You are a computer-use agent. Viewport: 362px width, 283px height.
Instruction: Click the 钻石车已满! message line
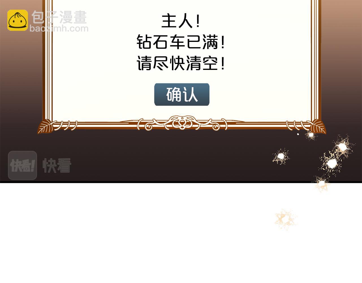[181, 42]
